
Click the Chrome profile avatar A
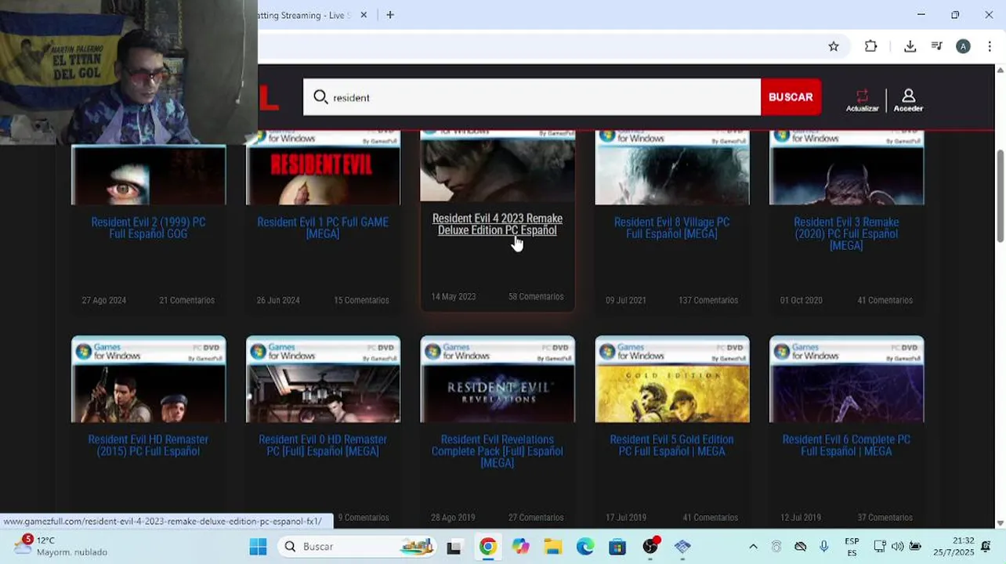point(963,46)
